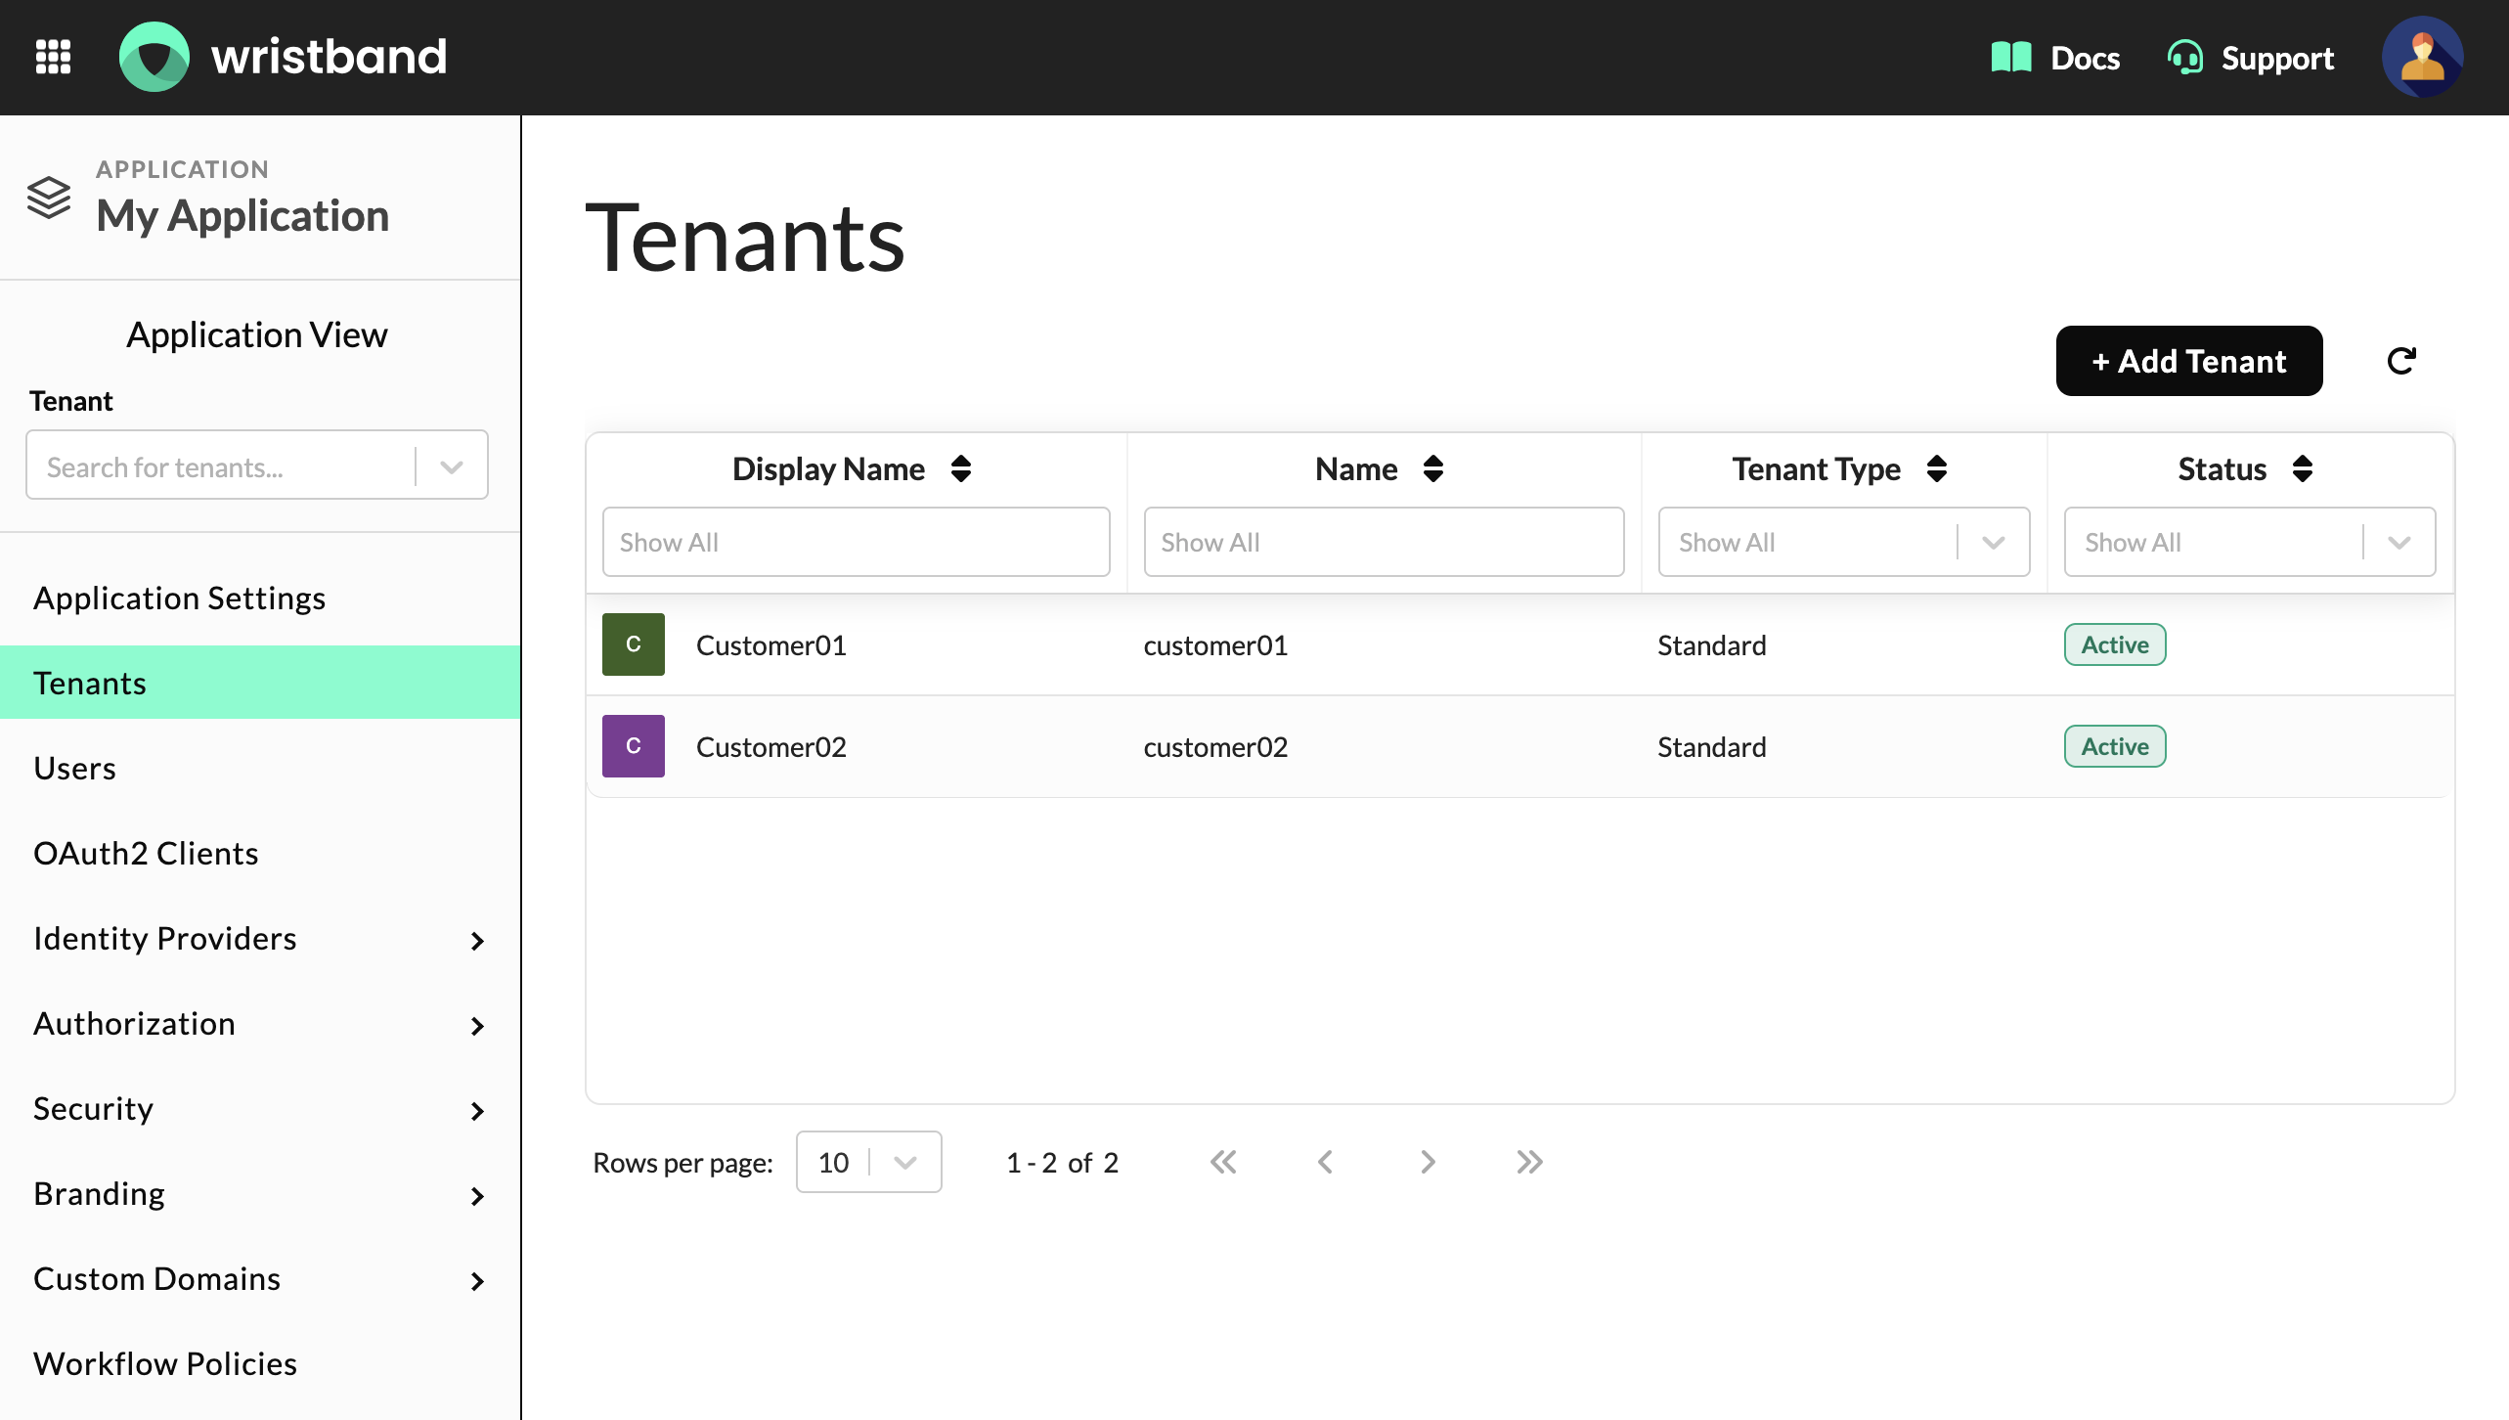Go to first page of results
The height and width of the screenshot is (1420, 2509).
pos(1223,1162)
